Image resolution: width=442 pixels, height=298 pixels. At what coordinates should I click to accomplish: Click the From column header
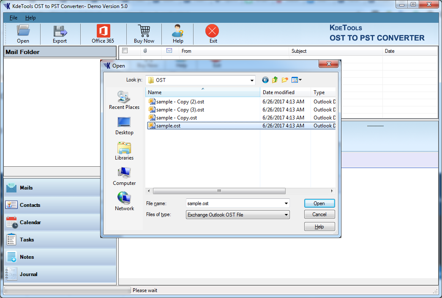[x=234, y=51]
